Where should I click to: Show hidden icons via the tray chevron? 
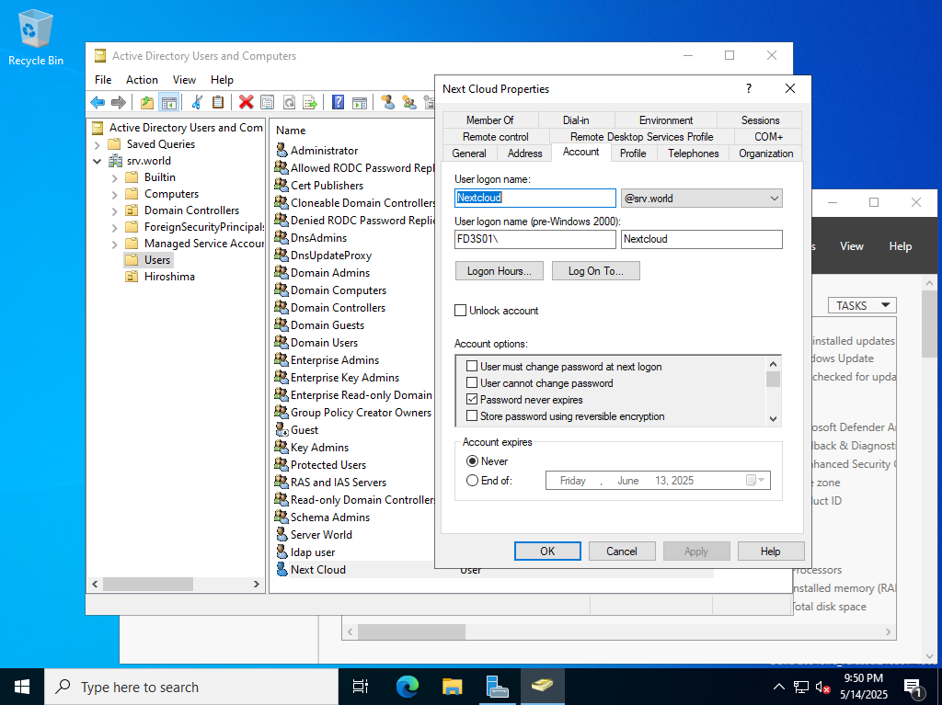(x=778, y=687)
